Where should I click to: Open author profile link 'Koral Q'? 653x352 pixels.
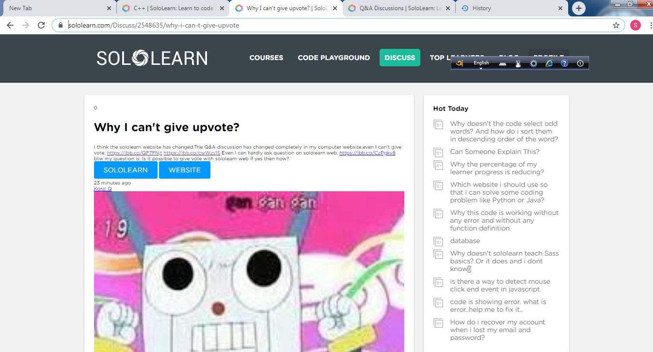click(x=103, y=188)
